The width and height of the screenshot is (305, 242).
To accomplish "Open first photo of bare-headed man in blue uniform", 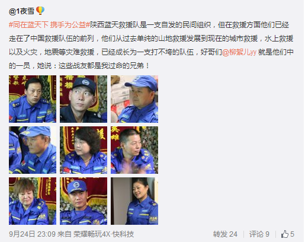I will click(x=33, y=99).
